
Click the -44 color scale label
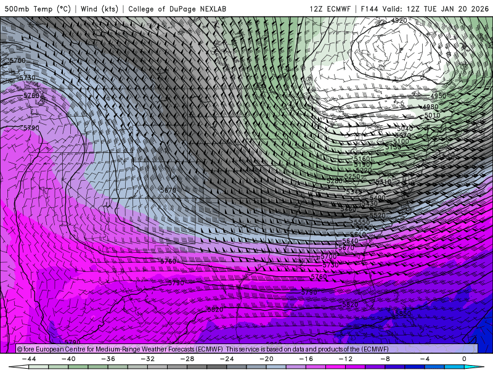28,359
